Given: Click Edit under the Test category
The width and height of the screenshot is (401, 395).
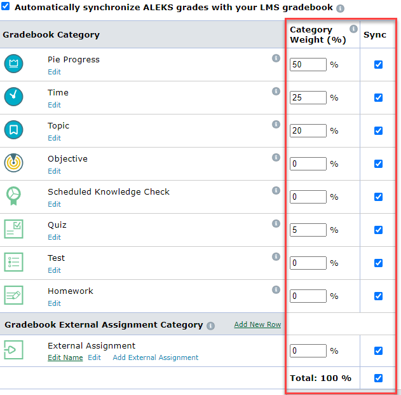Looking at the screenshot, I should tap(54, 270).
